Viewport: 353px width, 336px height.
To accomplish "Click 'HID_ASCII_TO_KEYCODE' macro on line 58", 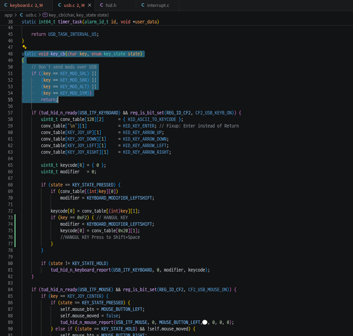I will click(x=152, y=119).
